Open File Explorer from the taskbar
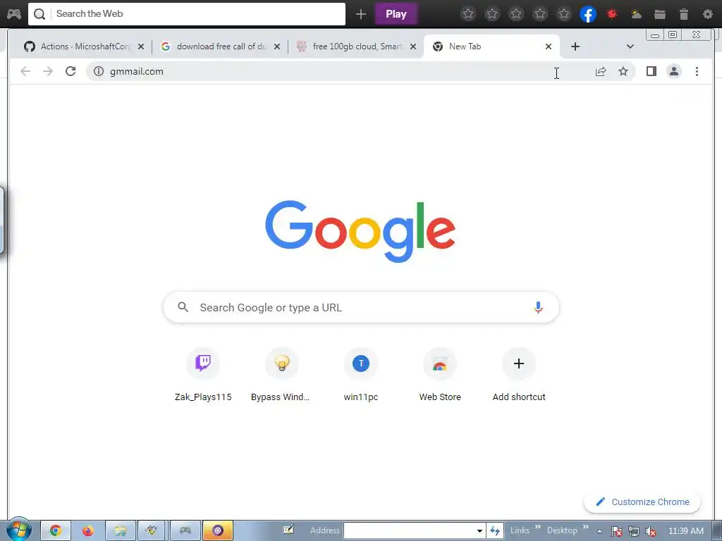722x541 pixels. coord(121,531)
